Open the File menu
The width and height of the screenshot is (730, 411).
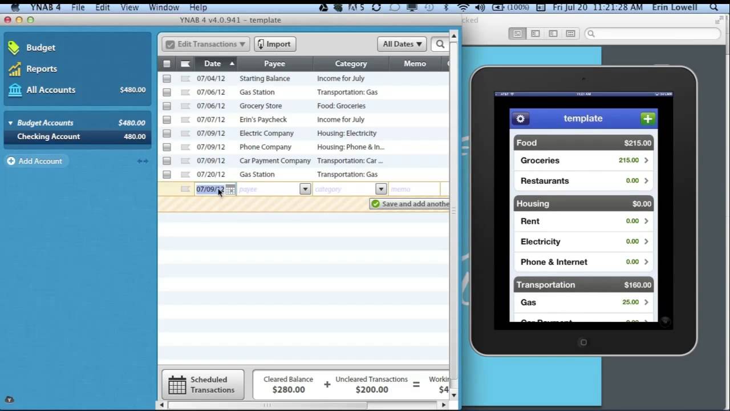(x=78, y=7)
